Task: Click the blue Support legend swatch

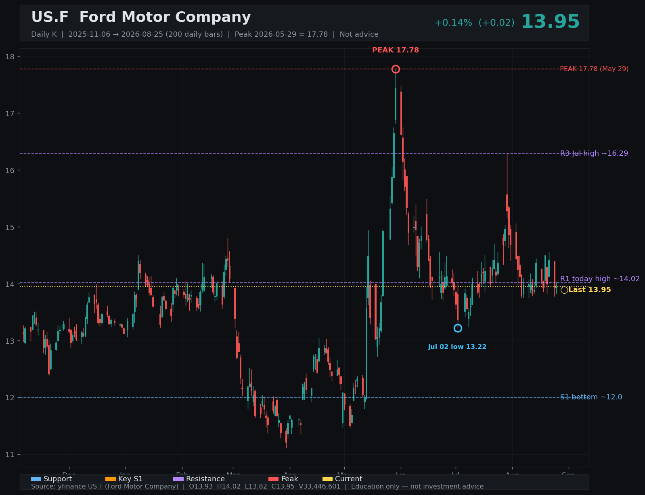Action: [36, 479]
